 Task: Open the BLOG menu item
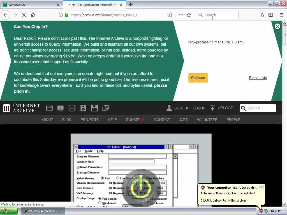67,120
